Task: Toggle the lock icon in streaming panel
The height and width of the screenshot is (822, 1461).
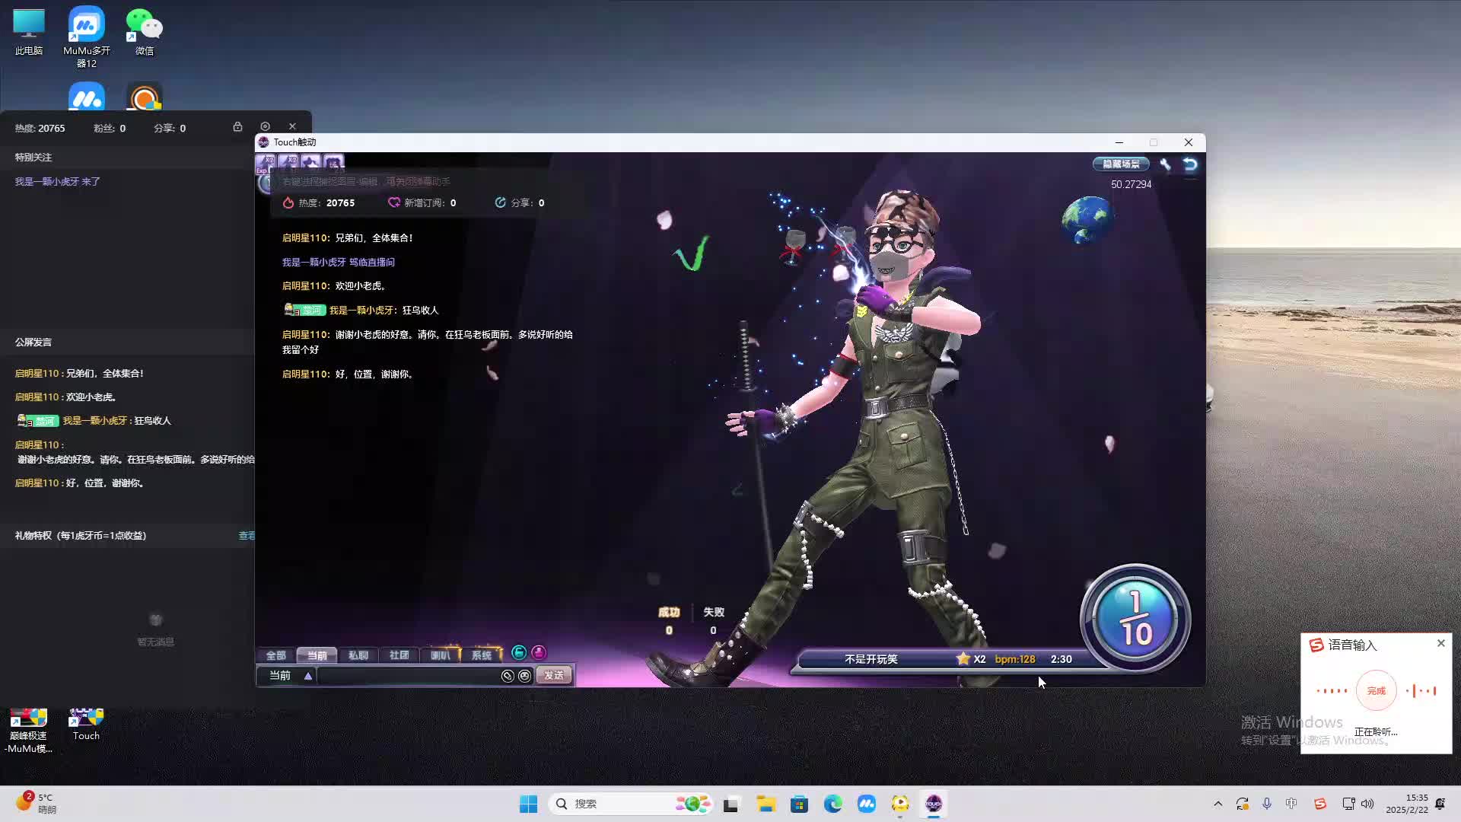Action: point(237,126)
